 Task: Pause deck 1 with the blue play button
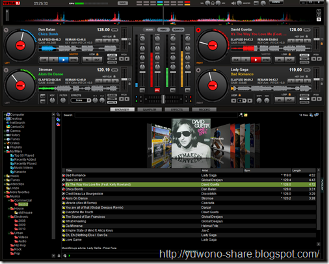click(63, 60)
